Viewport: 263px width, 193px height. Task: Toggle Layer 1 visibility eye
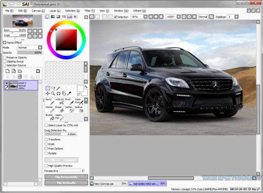coord(7,83)
